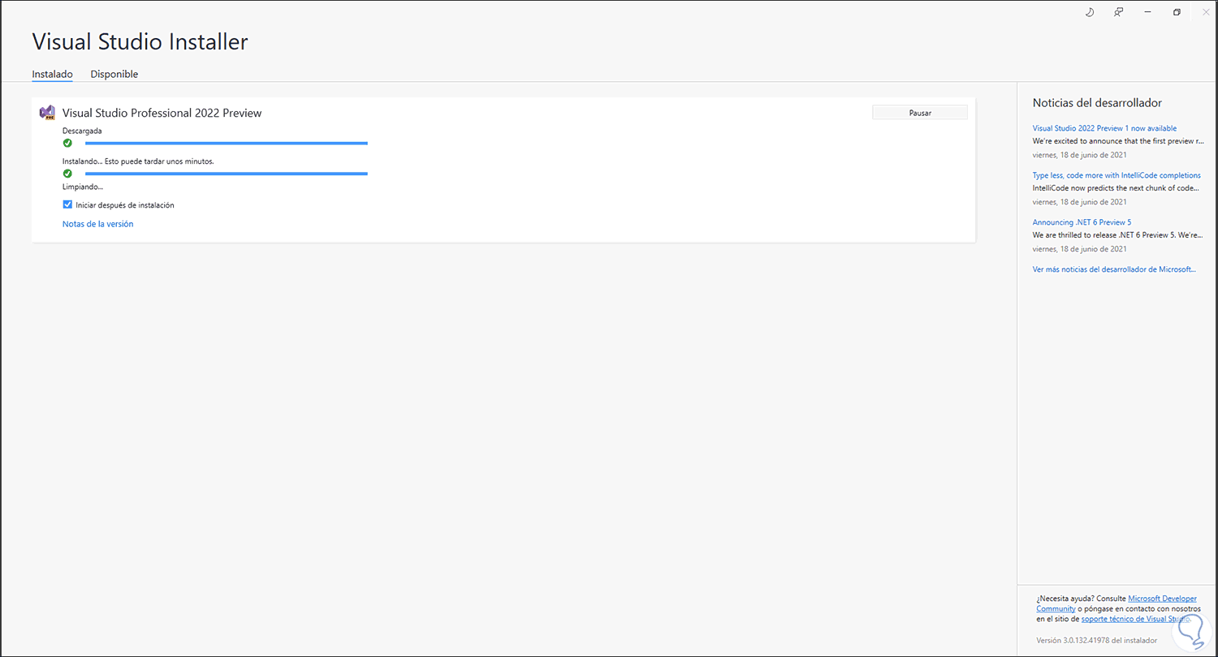The image size is (1218, 657).
Task: Open Announcing .NET 6 Preview 5 link
Action: (x=1082, y=222)
